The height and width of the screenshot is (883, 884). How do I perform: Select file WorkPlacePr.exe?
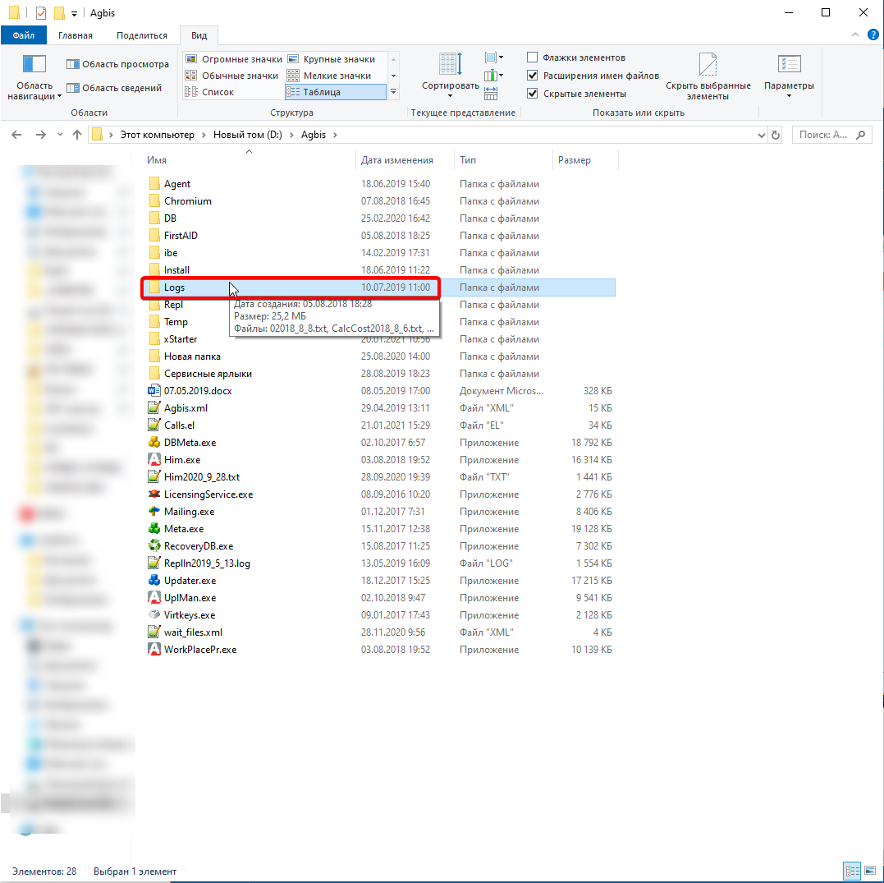point(200,650)
